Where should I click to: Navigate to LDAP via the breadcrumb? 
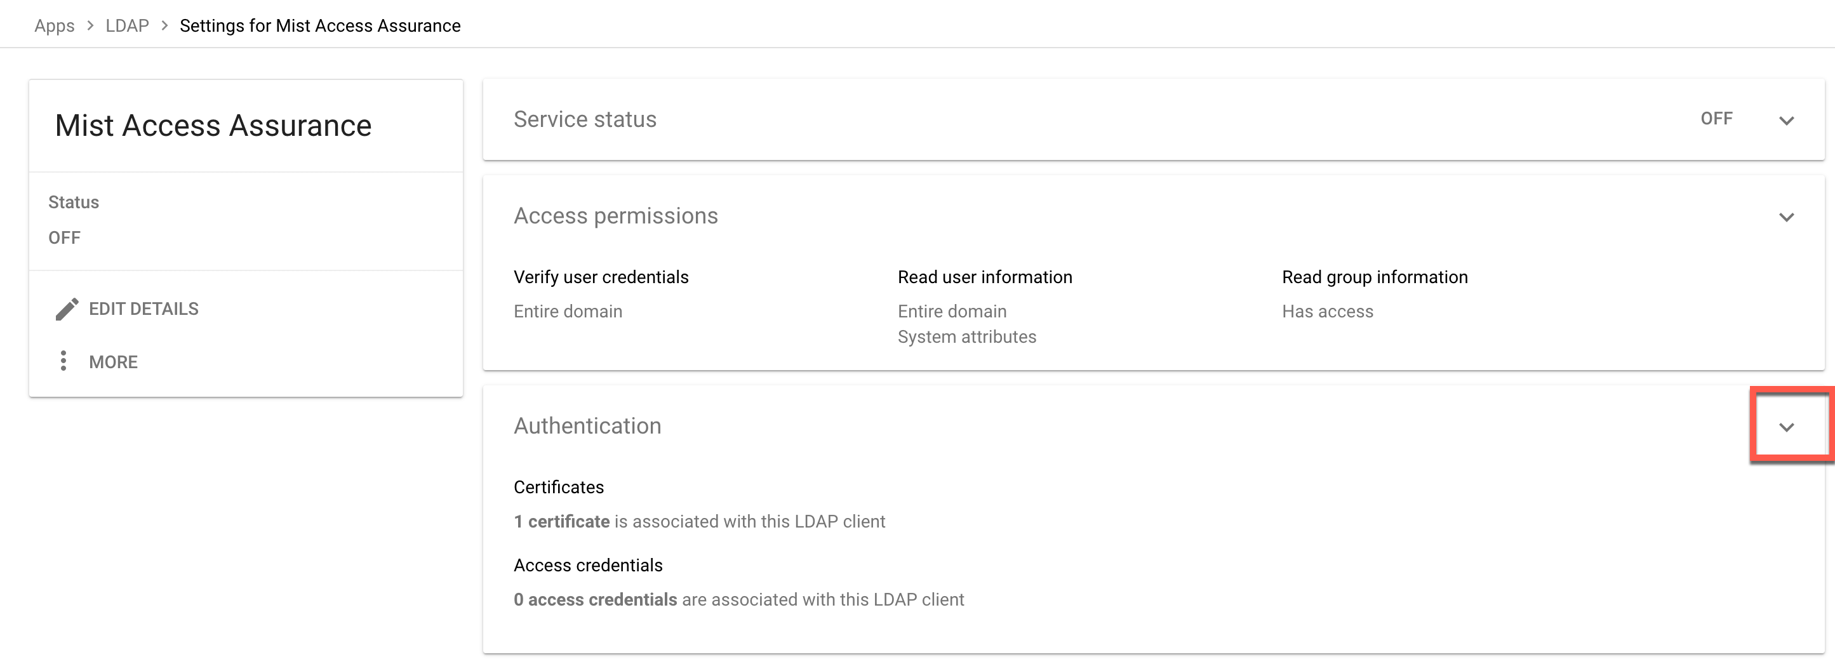(128, 25)
